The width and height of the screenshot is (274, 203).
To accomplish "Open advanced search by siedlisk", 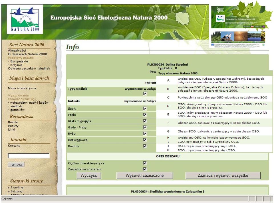I will (x=16, y=106).
